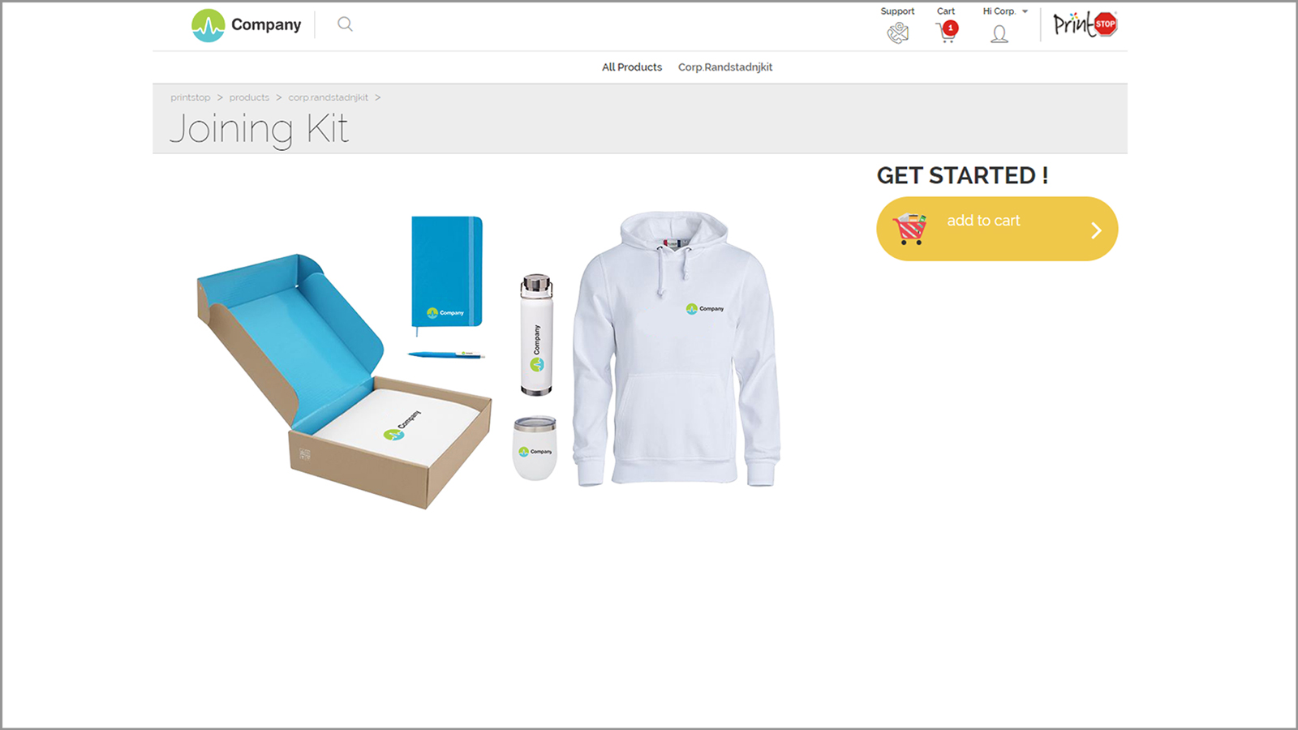Open the Support handshake icon
Viewport: 1298px width, 730px height.
coord(897,32)
